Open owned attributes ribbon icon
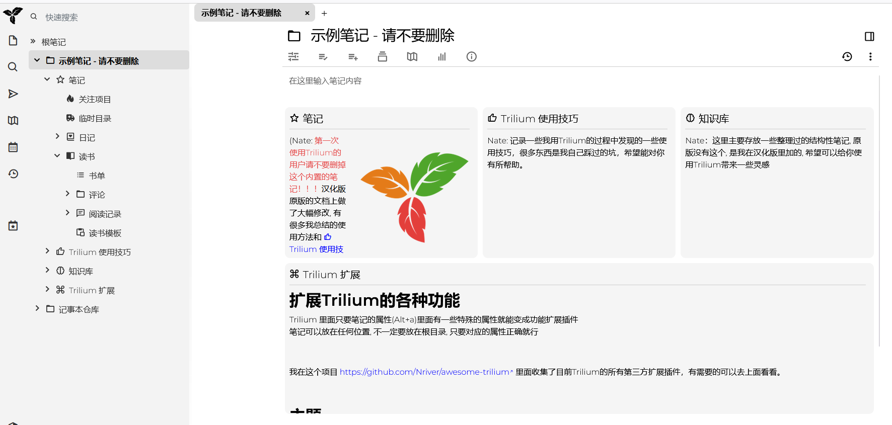 pyautogui.click(x=323, y=57)
